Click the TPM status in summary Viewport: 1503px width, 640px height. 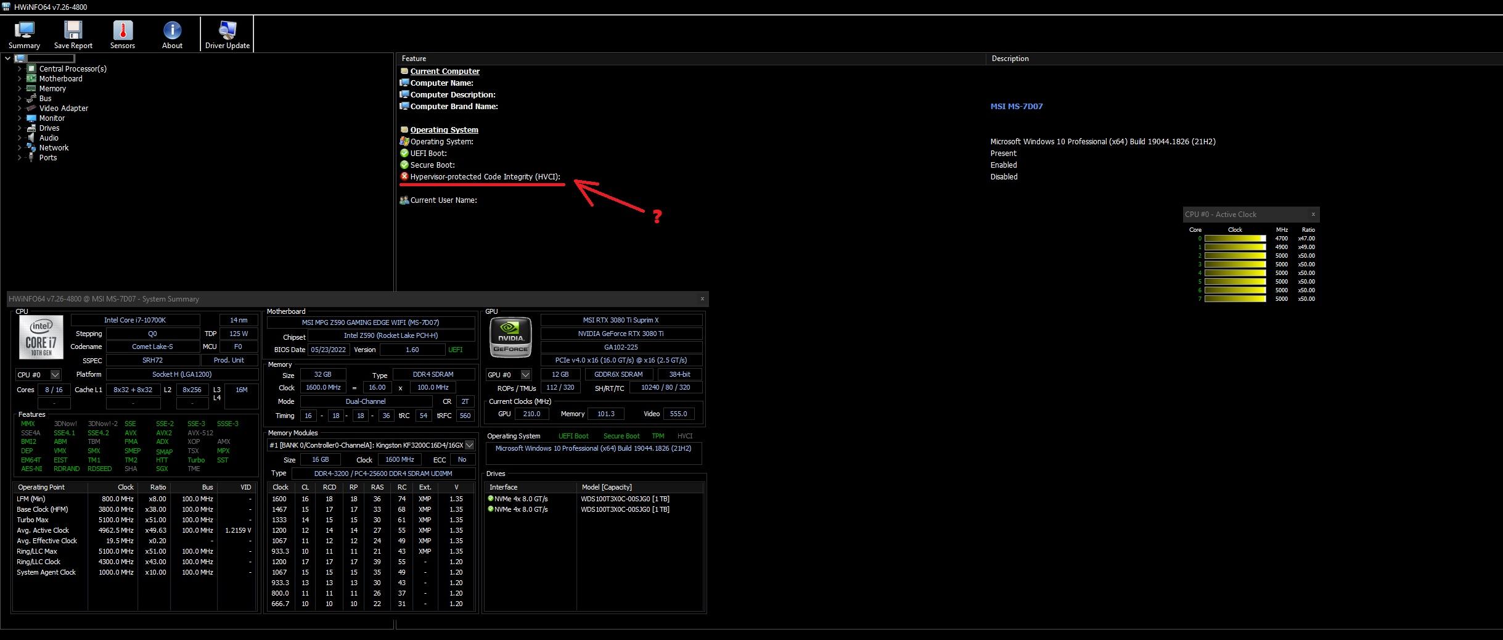tap(658, 436)
